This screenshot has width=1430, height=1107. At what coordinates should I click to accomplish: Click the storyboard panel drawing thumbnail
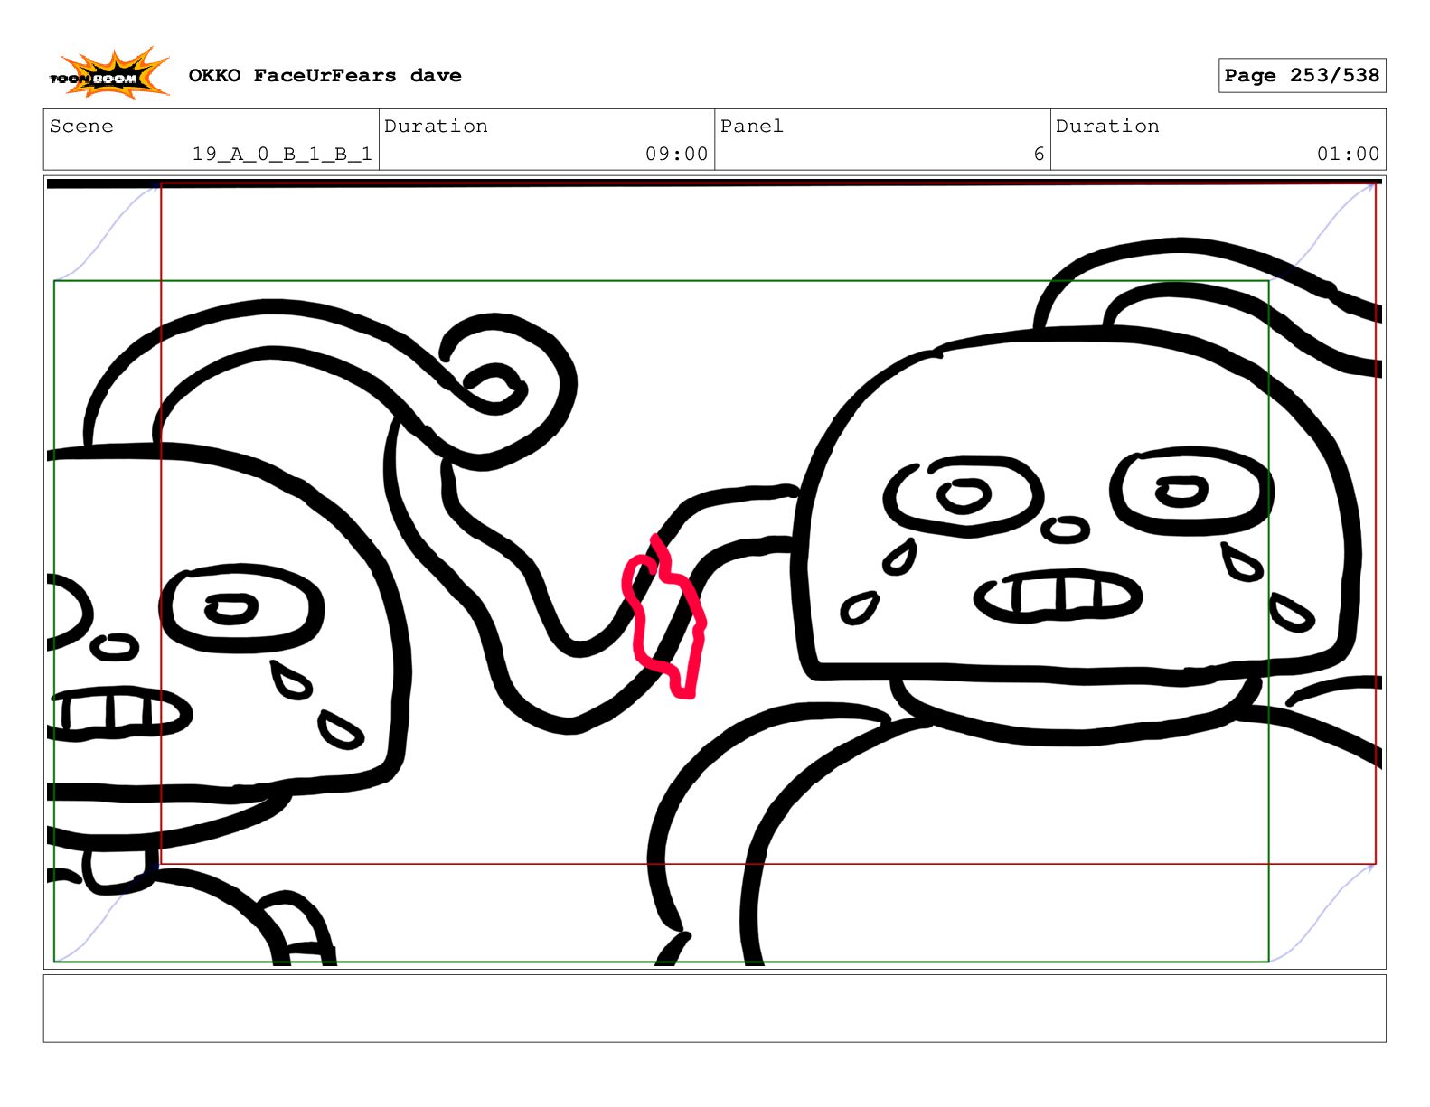714,573
